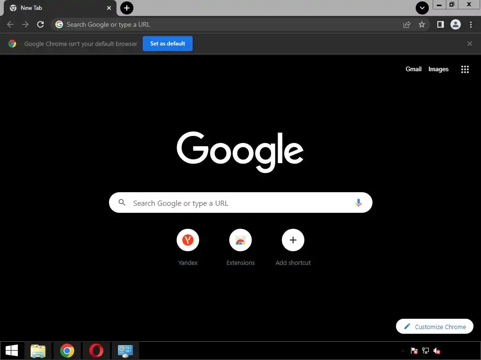Open the Yandex shortcut

pos(188,247)
